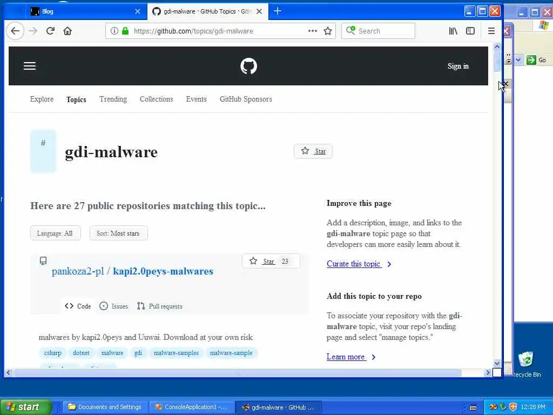The width and height of the screenshot is (553, 415).
Task: Click the taskbar keyboard icon
Action: coord(473,407)
